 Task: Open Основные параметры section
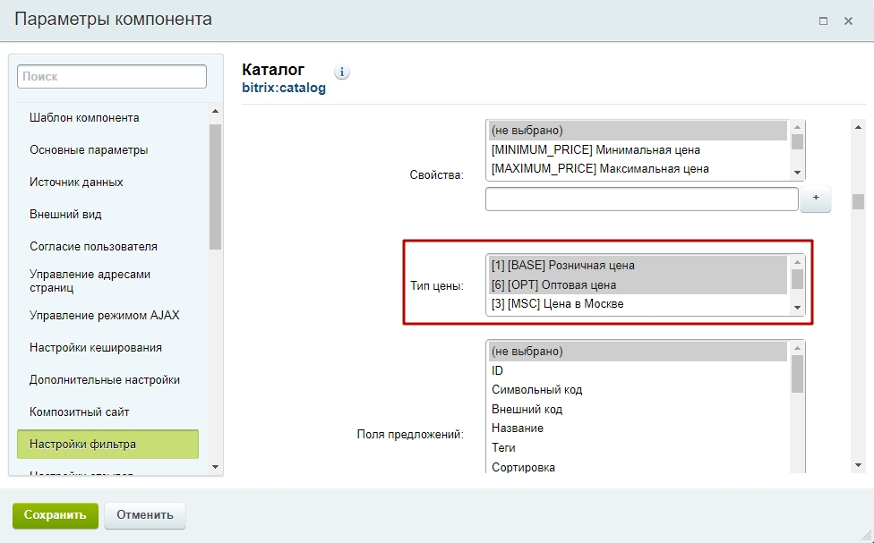point(89,149)
